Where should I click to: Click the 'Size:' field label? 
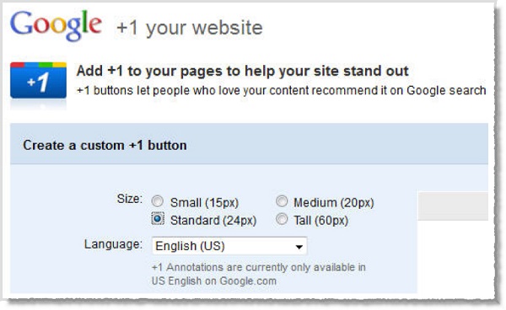point(129,199)
